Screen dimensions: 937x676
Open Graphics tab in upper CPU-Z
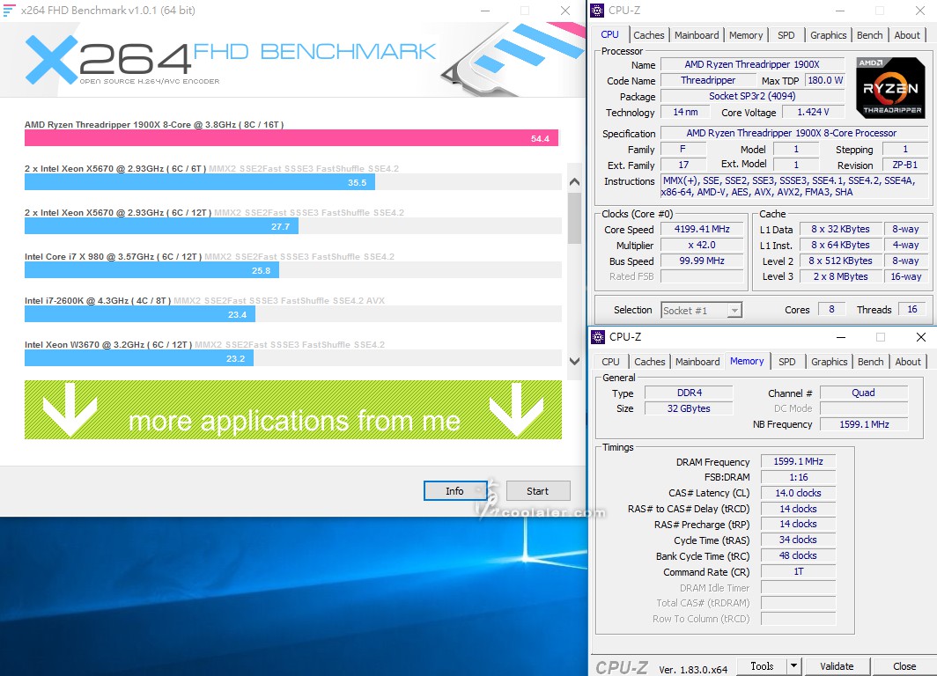(828, 35)
